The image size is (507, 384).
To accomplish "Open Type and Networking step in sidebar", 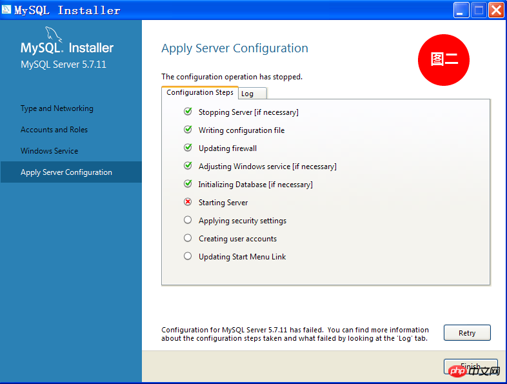I will [57, 108].
